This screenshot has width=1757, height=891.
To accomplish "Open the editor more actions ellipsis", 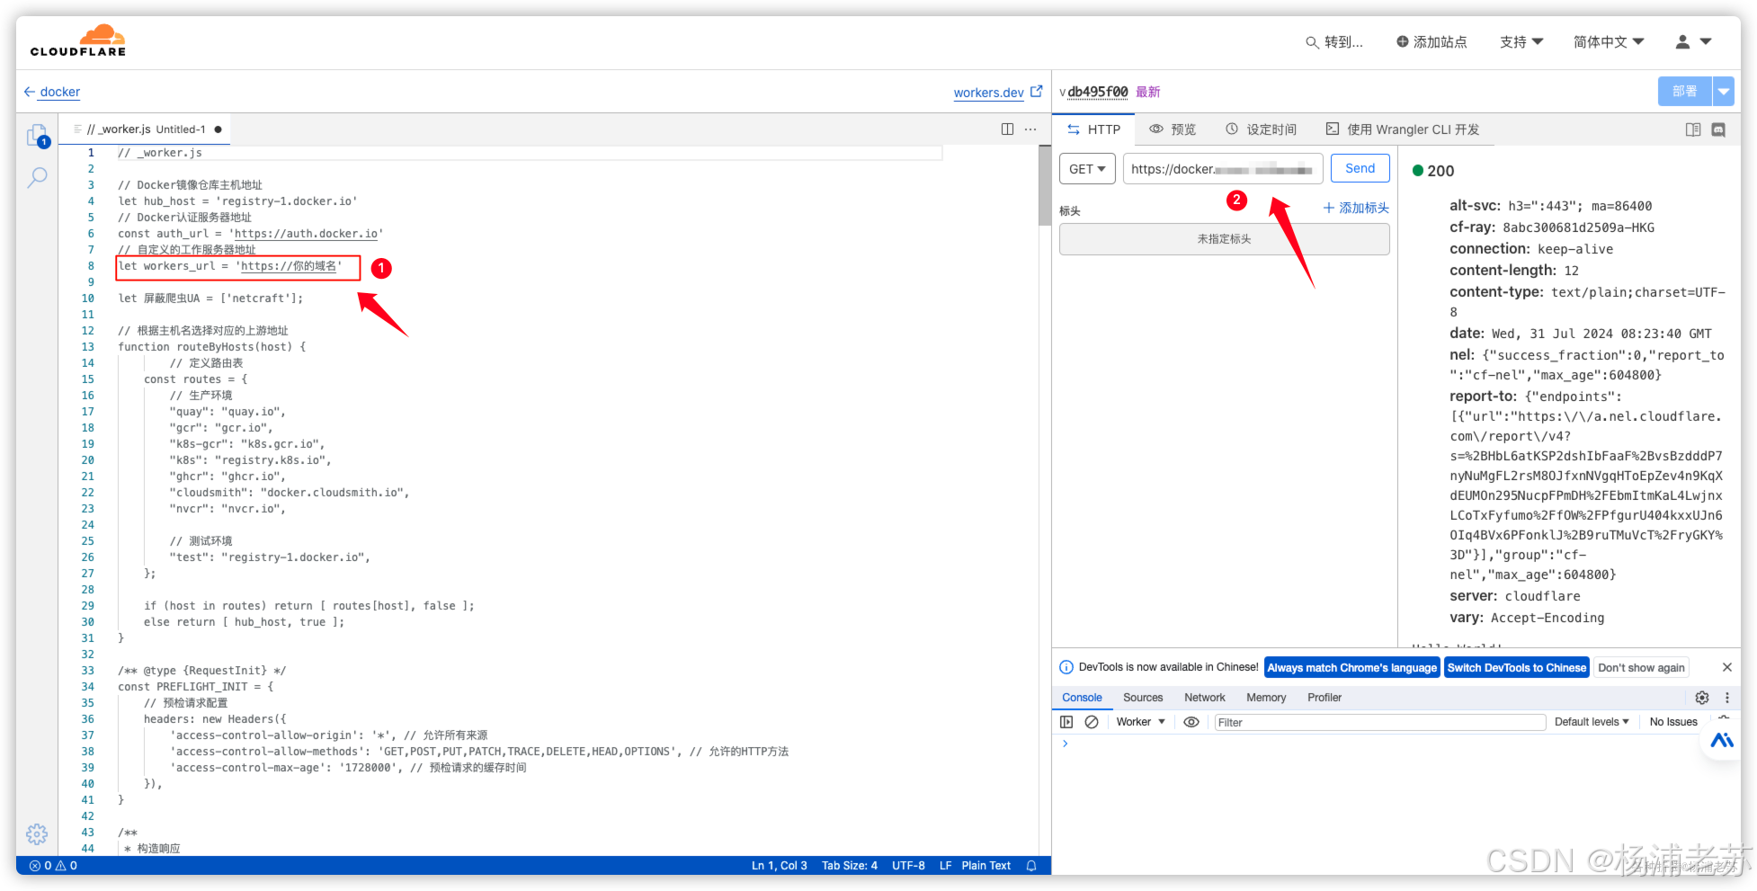I will (1030, 129).
